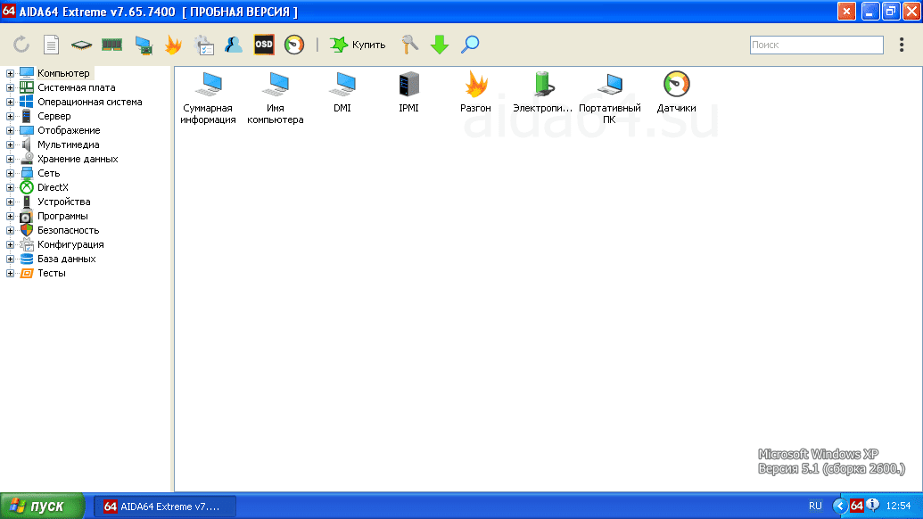
Task: Select Операционная система tree item
Action: [x=89, y=102]
